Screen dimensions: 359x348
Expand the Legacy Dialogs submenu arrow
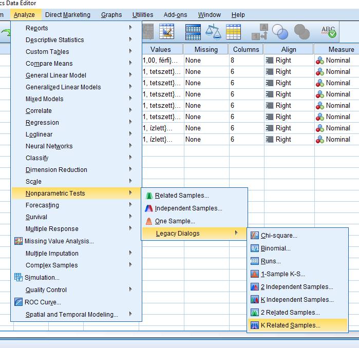click(x=236, y=233)
